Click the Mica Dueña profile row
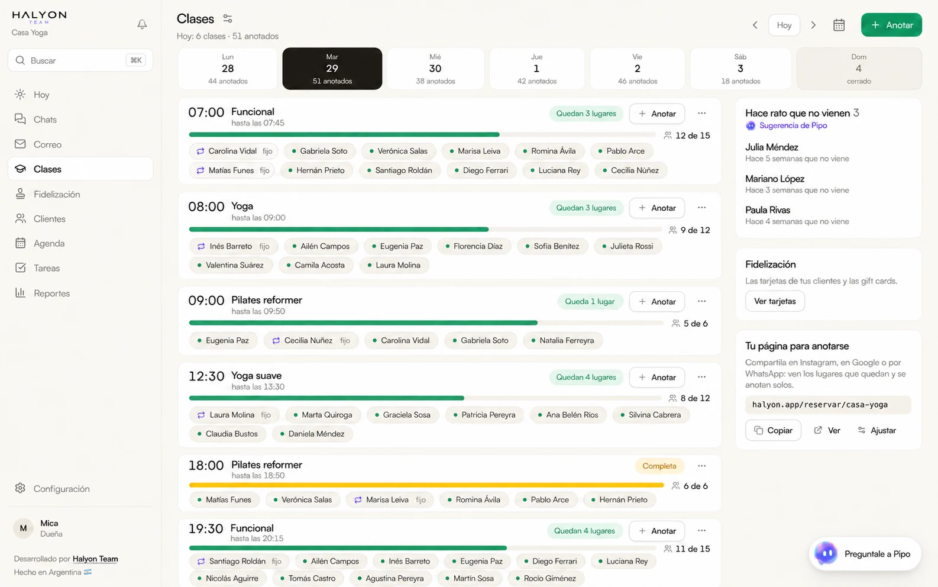The height and width of the screenshot is (587, 938). (80, 528)
